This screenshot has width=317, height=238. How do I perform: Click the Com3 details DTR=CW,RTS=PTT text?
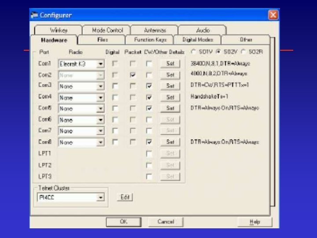[220, 85]
